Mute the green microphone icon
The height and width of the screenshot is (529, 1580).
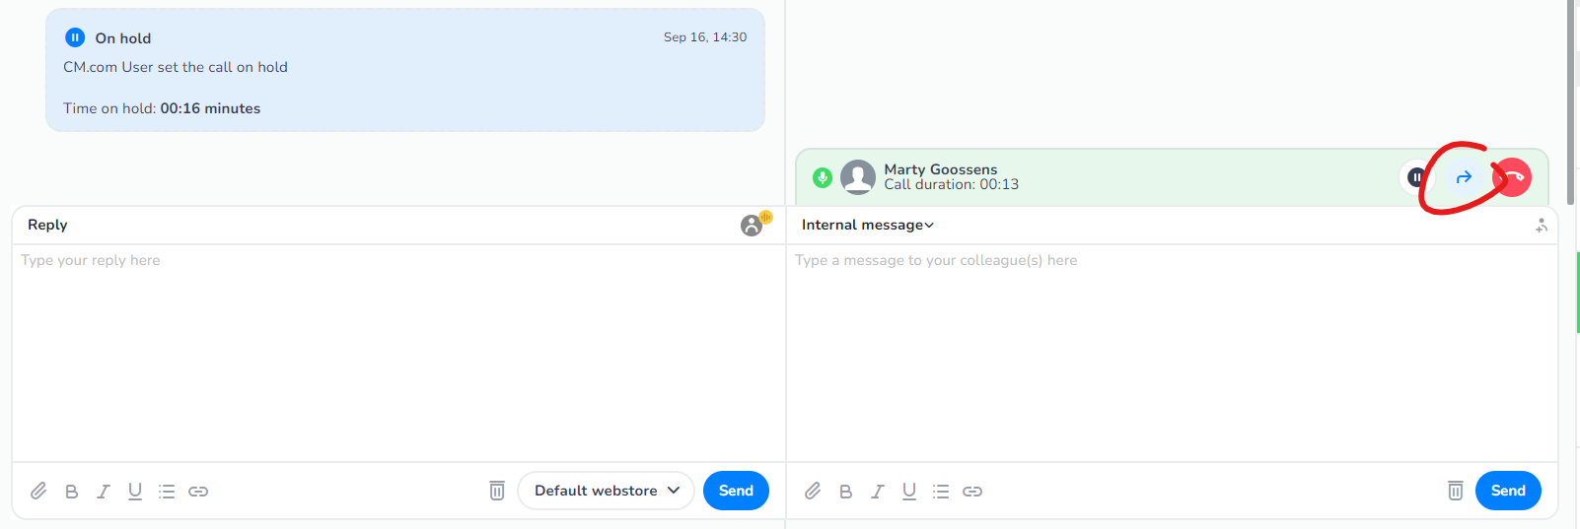tap(823, 177)
